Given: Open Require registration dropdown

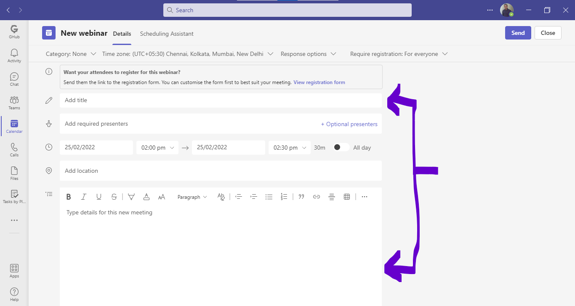Looking at the screenshot, I should click(399, 54).
